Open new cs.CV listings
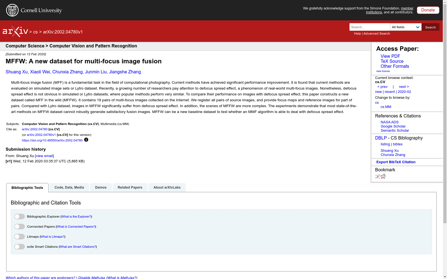 tap(378, 92)
